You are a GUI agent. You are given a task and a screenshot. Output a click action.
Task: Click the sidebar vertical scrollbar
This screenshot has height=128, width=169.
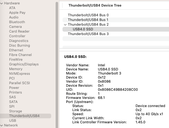pos(57,64)
